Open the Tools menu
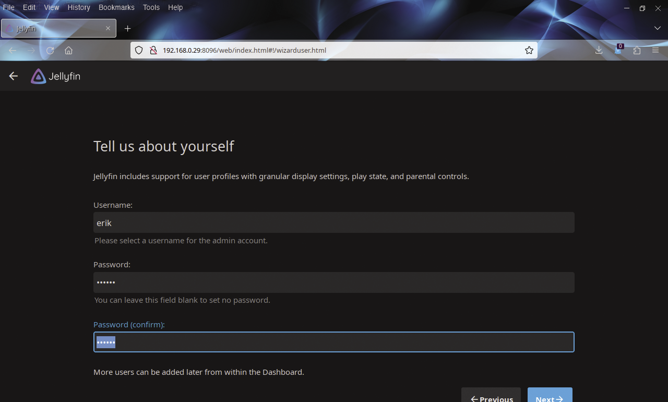668x402 pixels. [x=151, y=7]
